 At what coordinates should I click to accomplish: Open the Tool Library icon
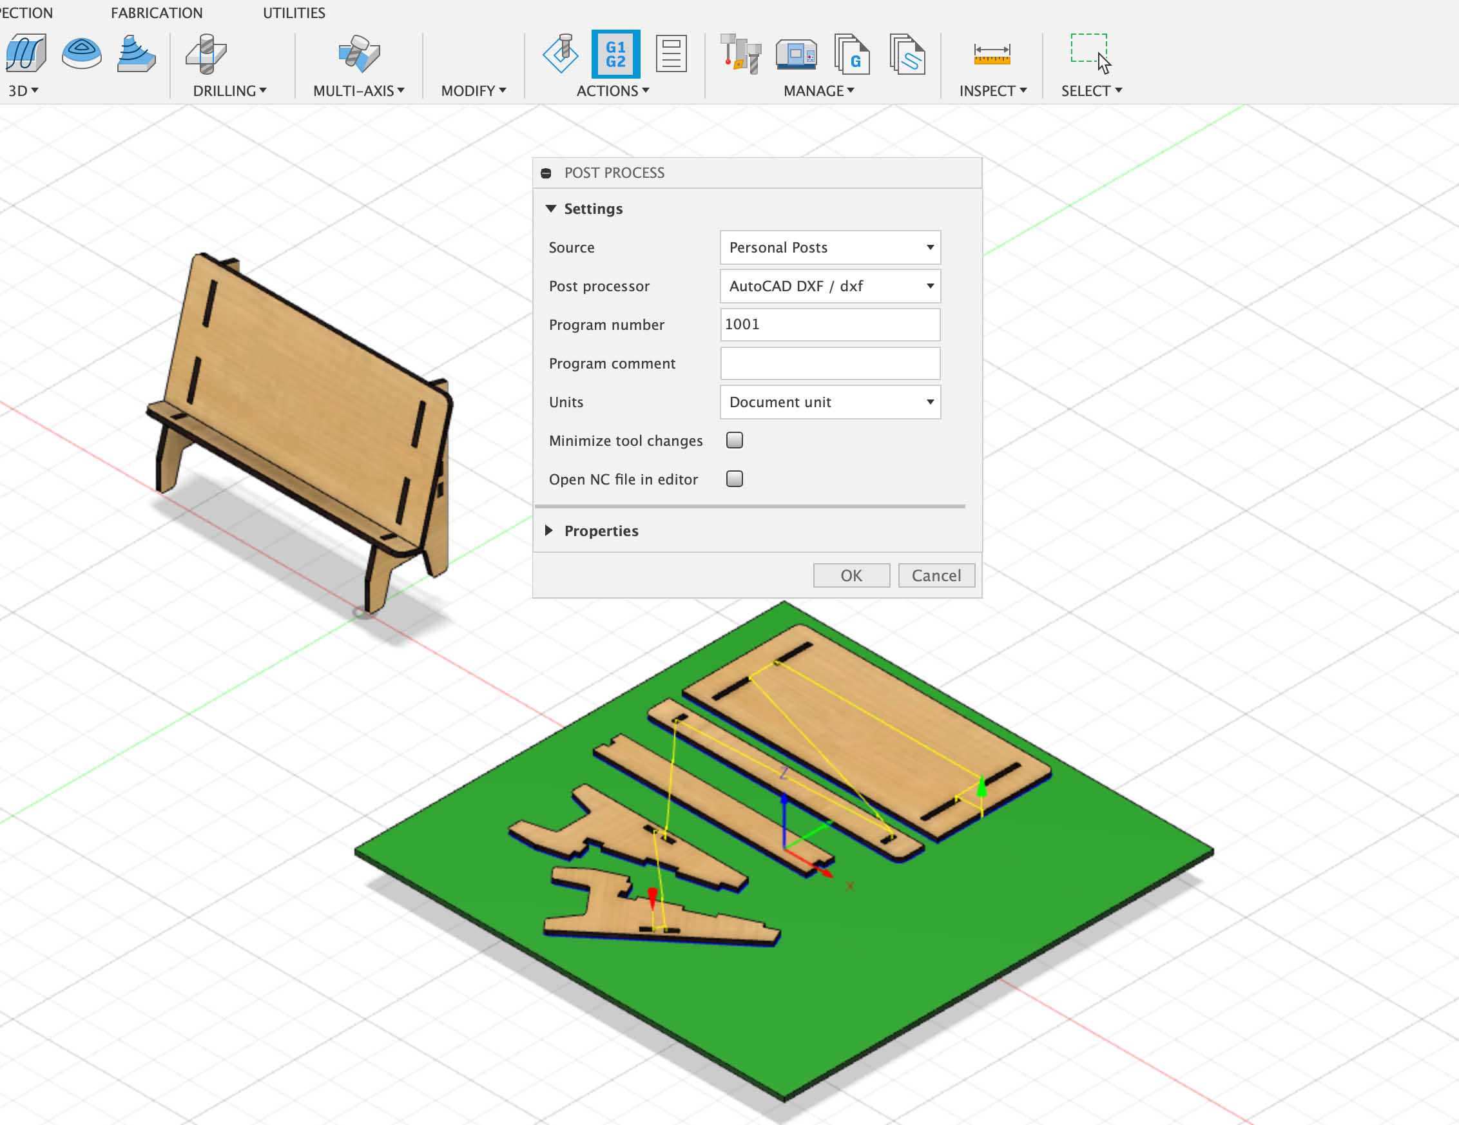(x=740, y=54)
